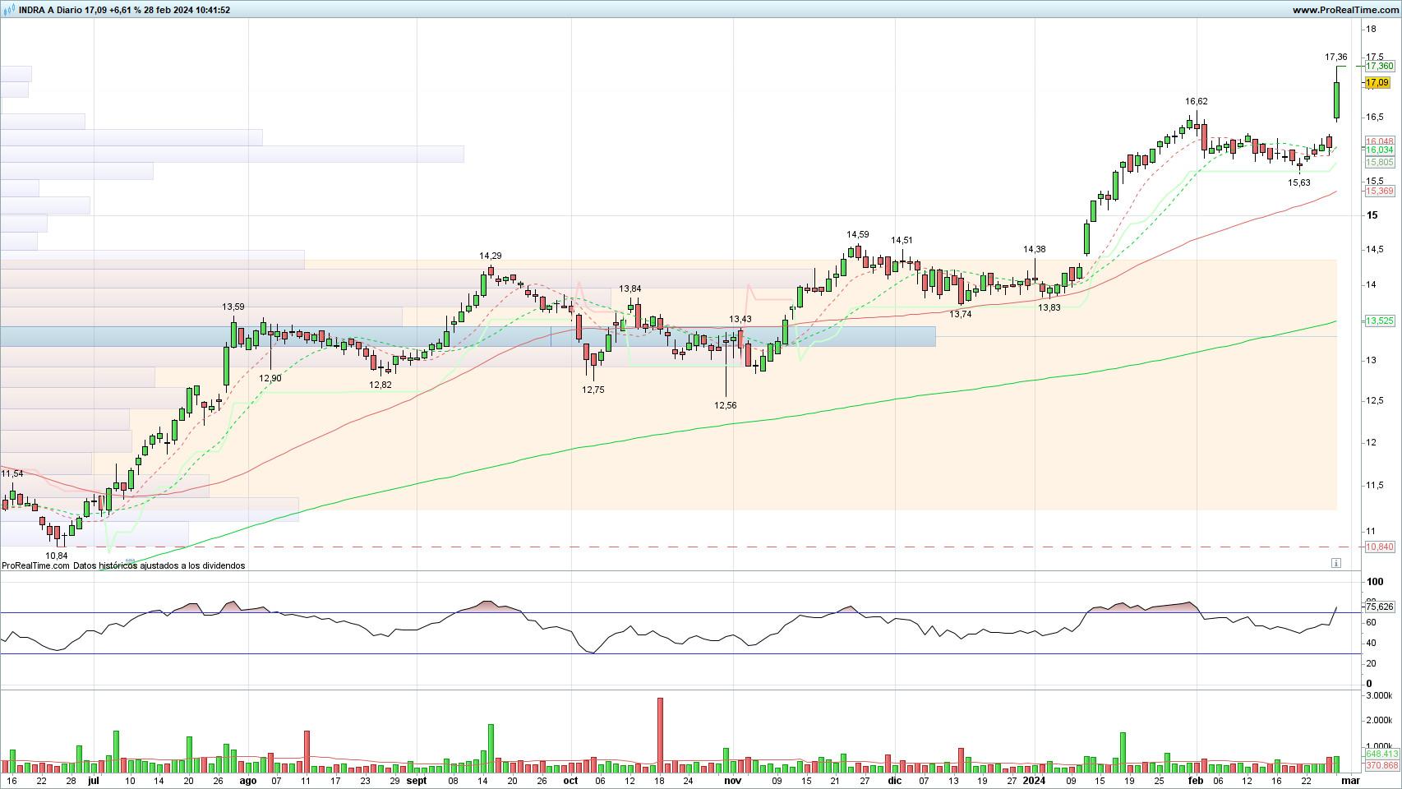The height and width of the screenshot is (789, 1402).
Task: Click the 12,56 low annotation
Action: [726, 405]
